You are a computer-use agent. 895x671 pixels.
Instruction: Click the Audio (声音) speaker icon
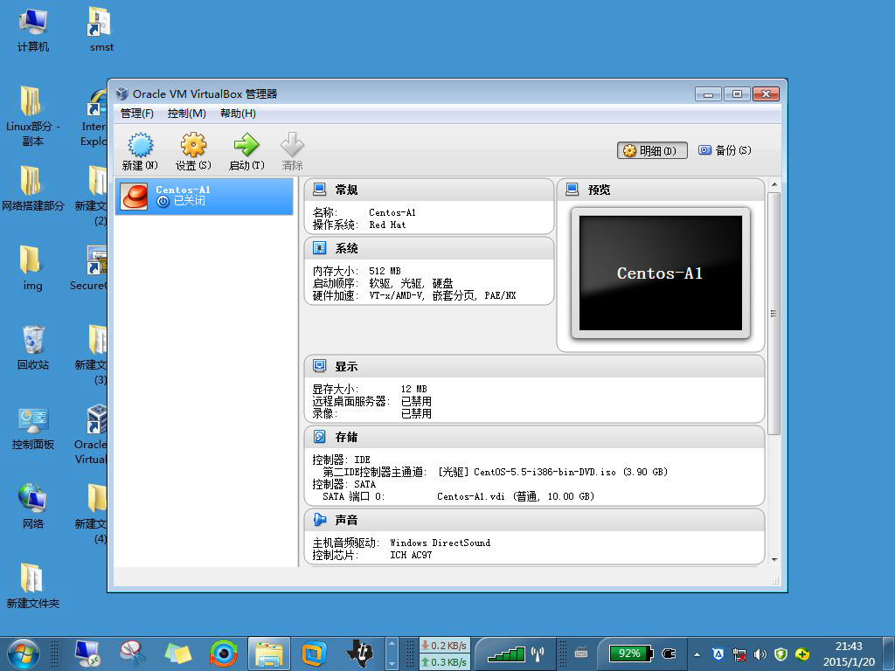point(320,520)
